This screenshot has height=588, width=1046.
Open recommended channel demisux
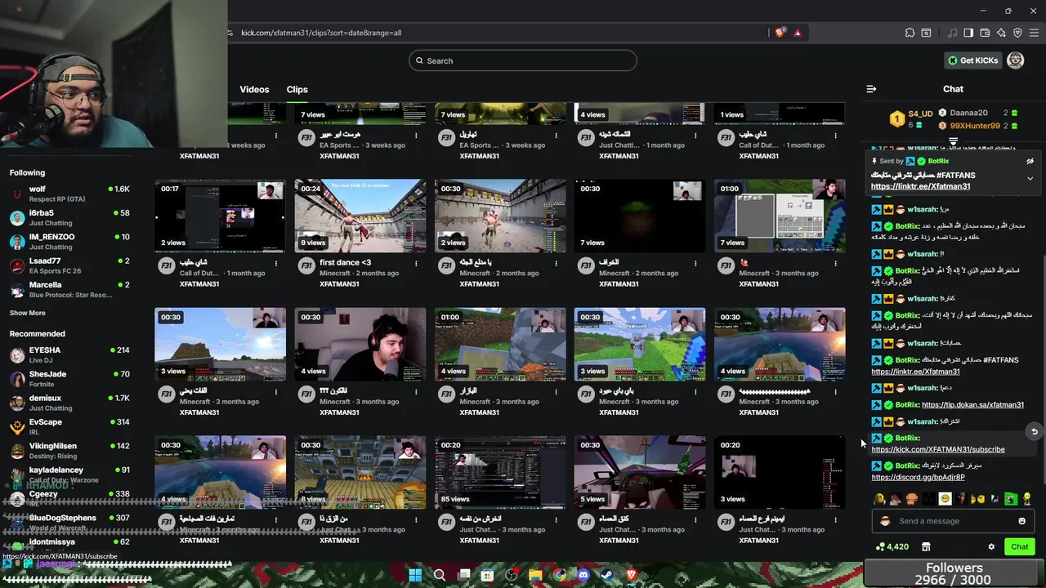69,403
